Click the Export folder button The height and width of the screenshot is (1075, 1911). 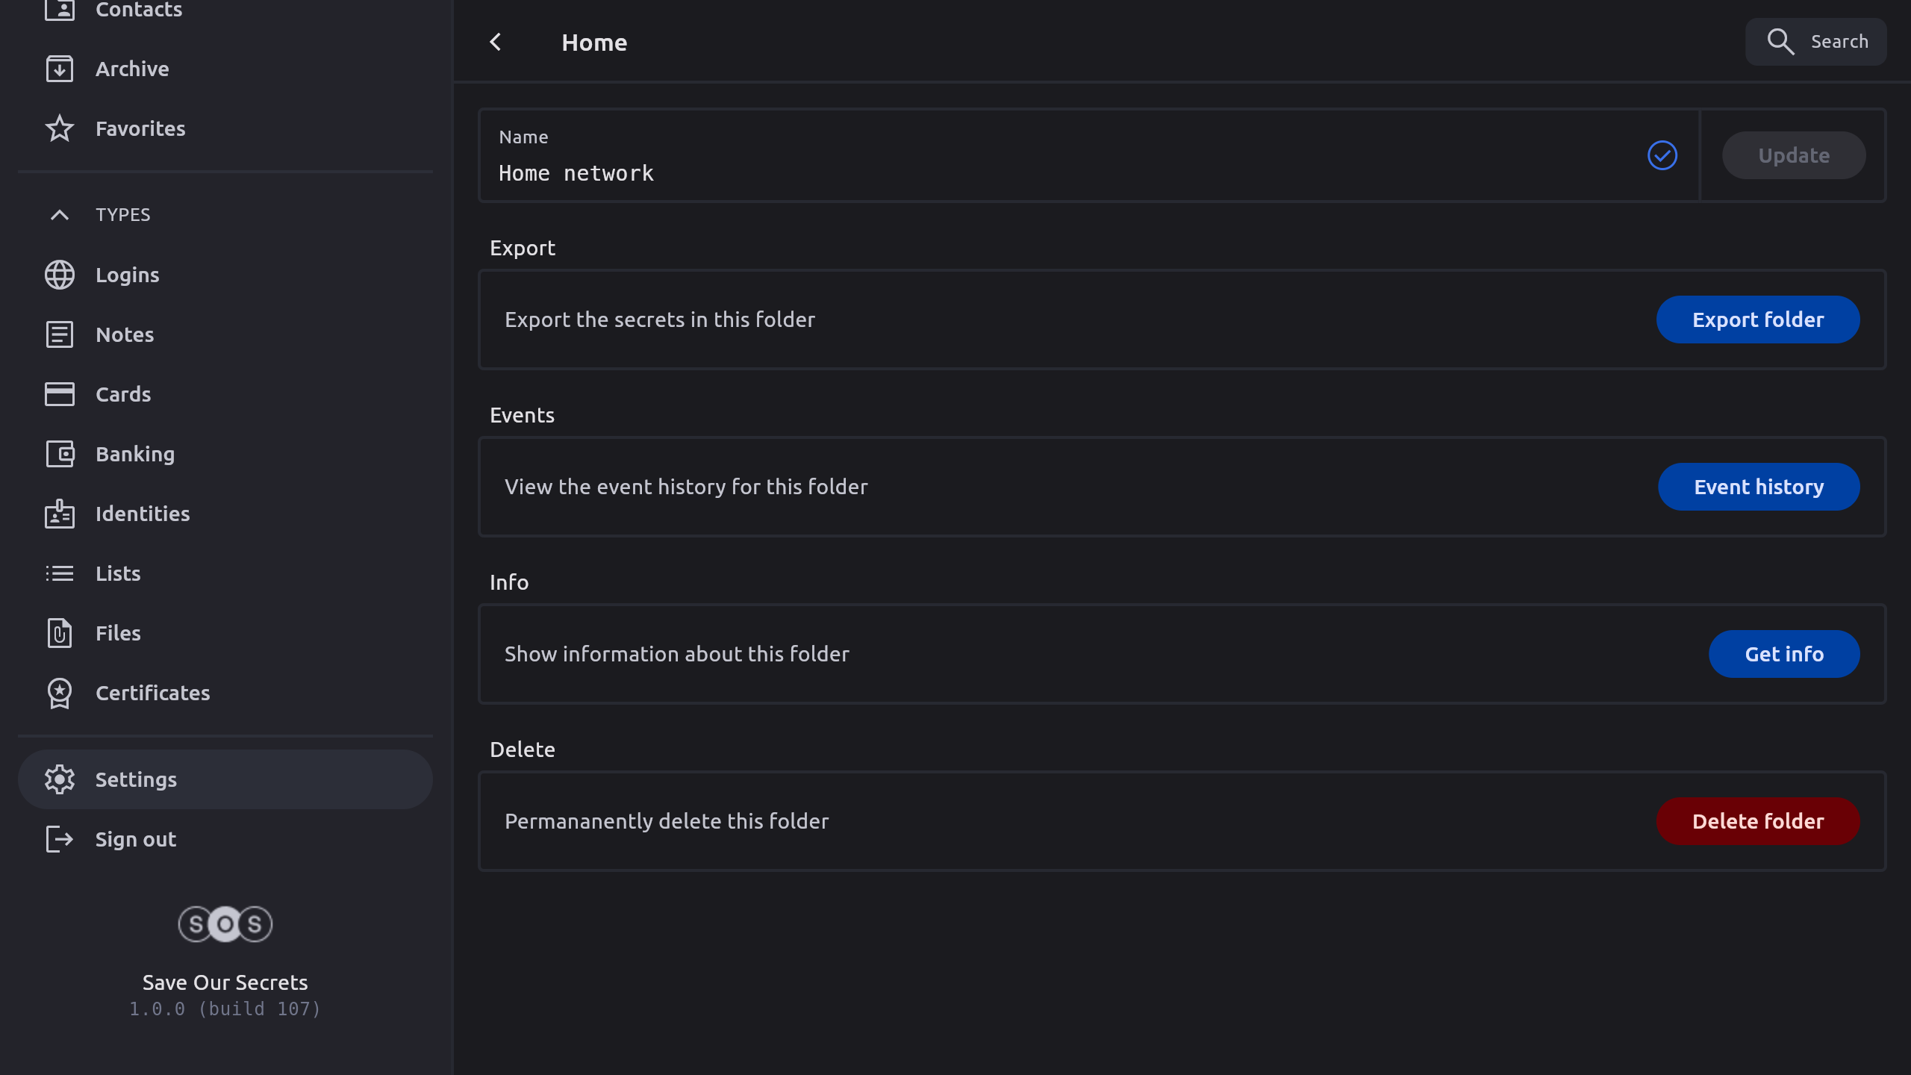1758,320
